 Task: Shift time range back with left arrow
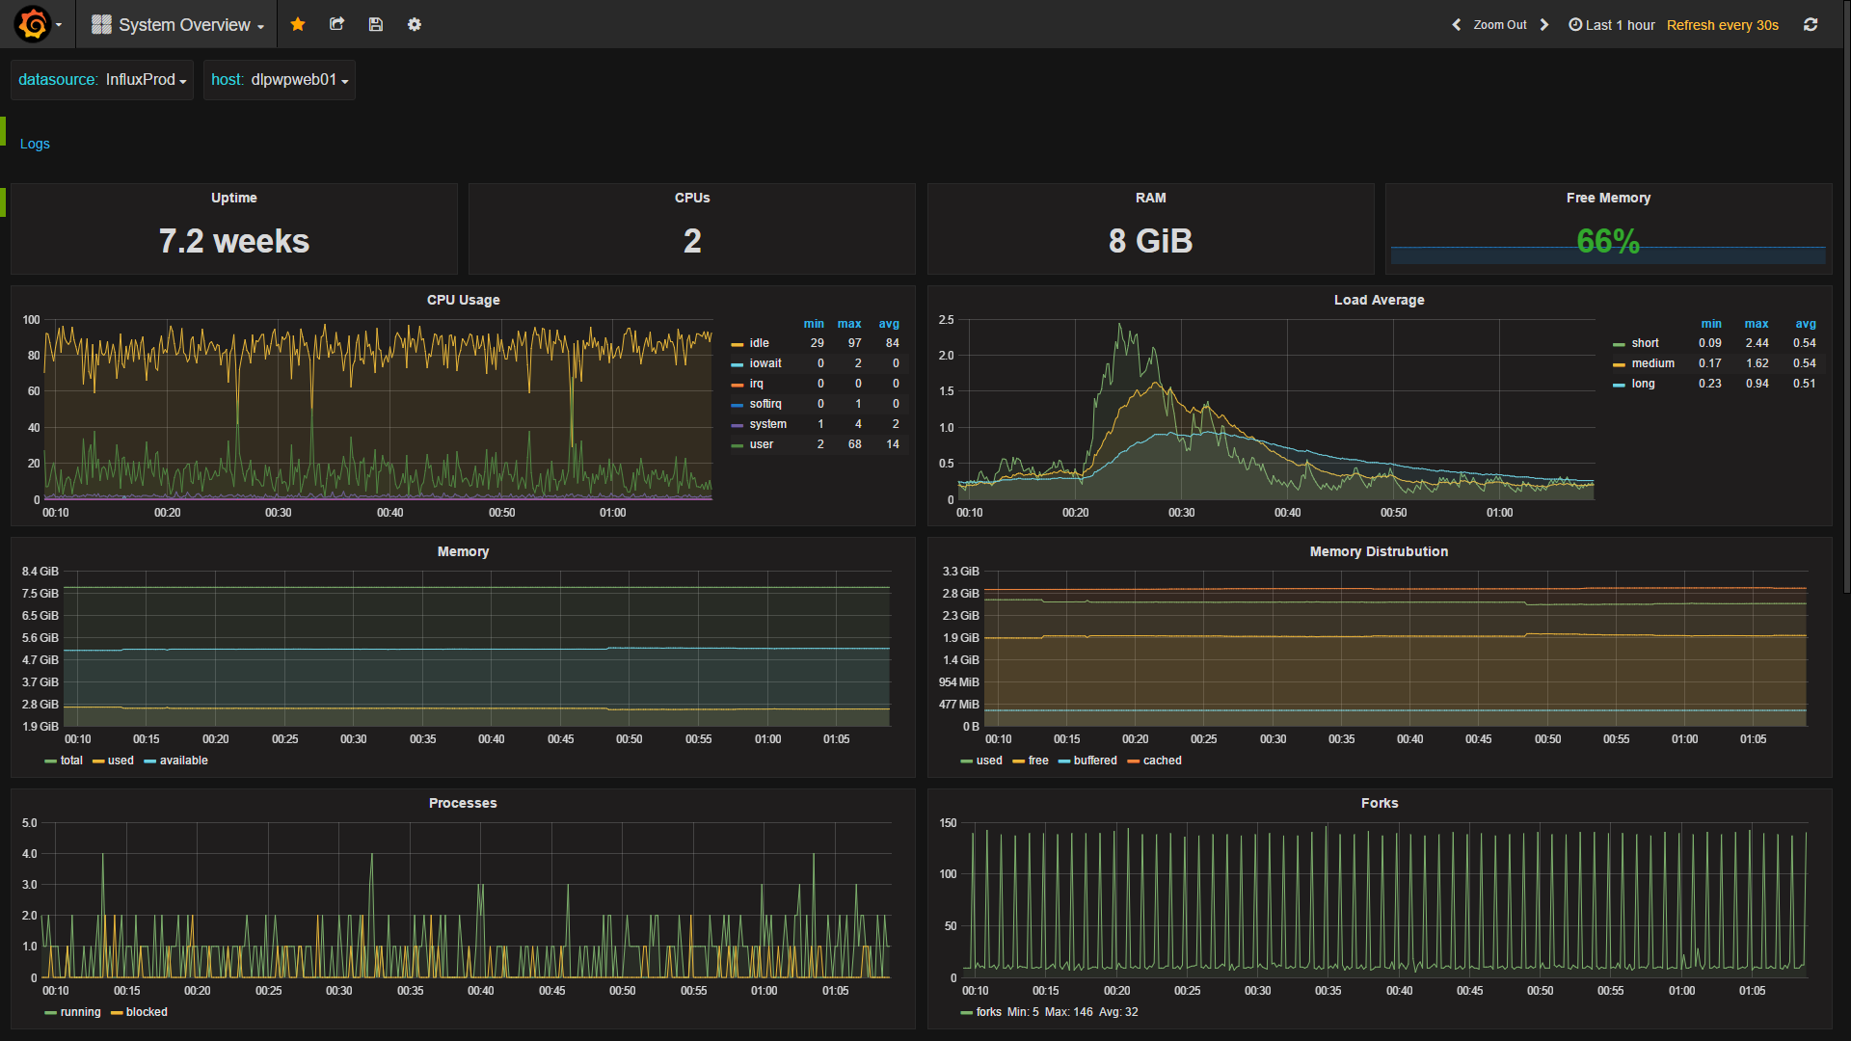point(1456,25)
